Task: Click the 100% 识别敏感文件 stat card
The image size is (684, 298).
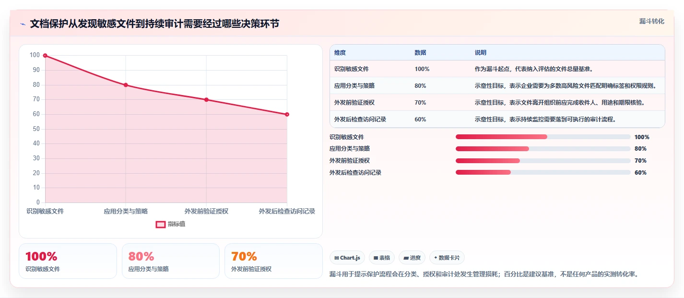Action: point(68,261)
